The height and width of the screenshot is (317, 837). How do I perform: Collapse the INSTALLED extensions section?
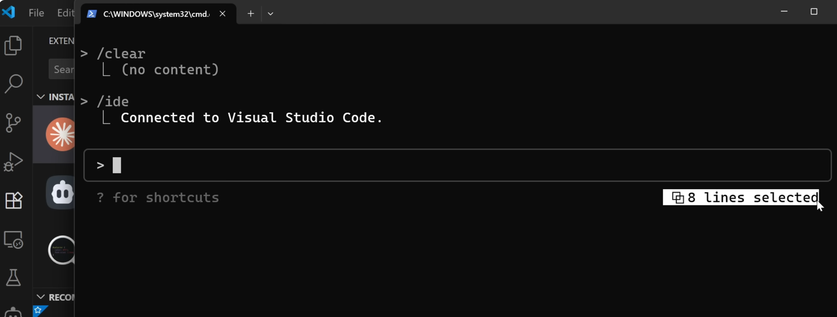(x=41, y=97)
